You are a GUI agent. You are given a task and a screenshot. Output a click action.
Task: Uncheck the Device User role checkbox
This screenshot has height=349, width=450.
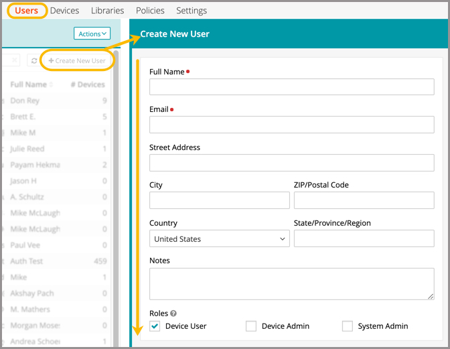[x=155, y=326]
